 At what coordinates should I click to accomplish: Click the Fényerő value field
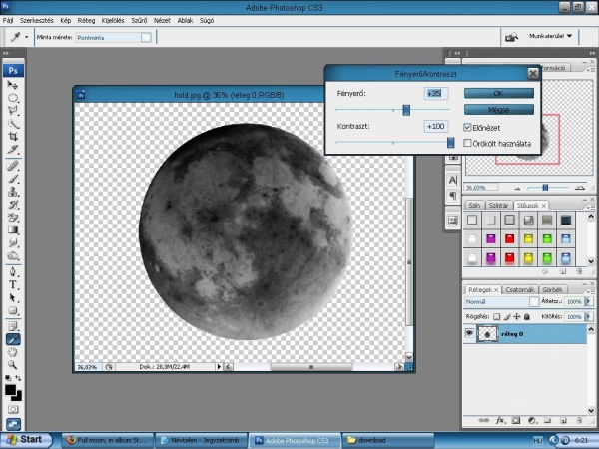pyautogui.click(x=436, y=93)
